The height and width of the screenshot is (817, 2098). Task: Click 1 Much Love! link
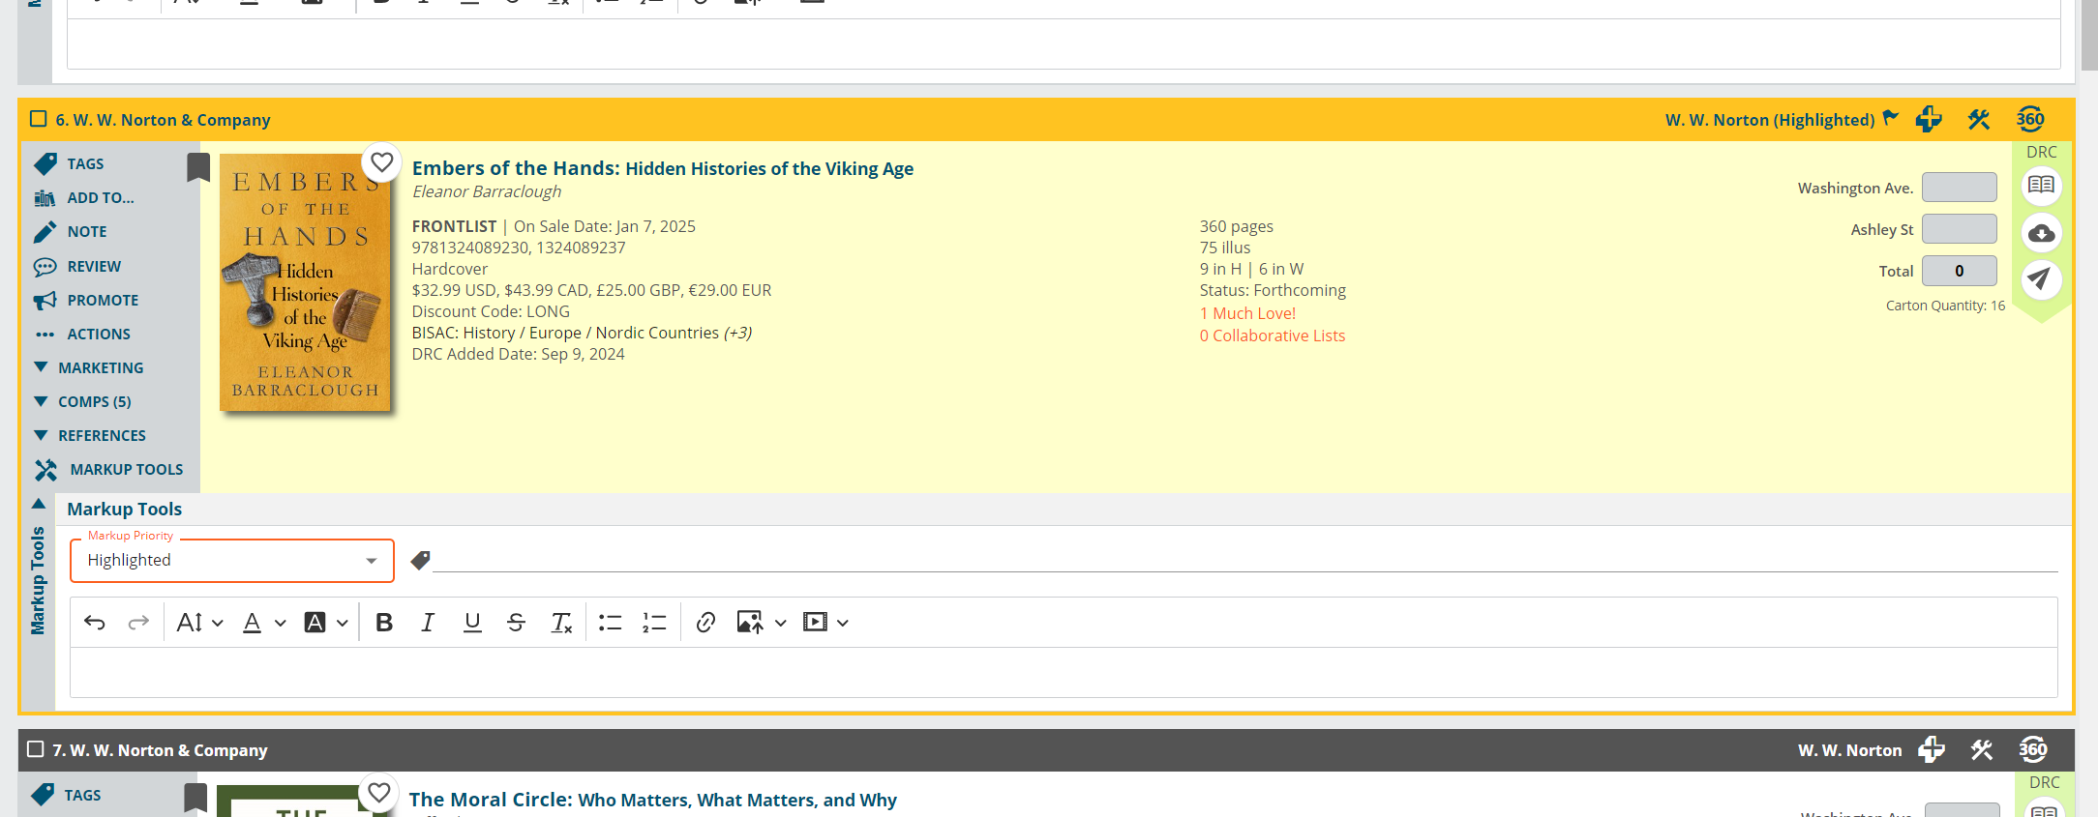click(1247, 313)
